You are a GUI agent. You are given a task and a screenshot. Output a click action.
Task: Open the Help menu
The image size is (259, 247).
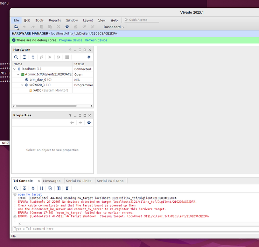pyautogui.click(x=114, y=20)
